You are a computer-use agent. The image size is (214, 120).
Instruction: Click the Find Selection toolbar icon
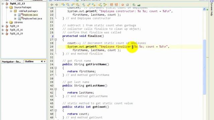[x=63, y=5]
